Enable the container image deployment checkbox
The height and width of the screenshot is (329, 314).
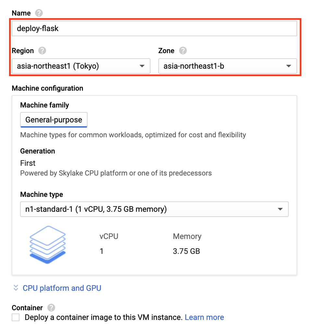(16, 317)
